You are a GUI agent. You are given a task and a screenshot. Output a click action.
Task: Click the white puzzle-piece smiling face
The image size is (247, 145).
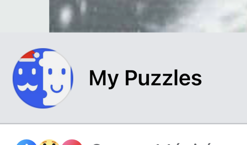[x=56, y=78]
